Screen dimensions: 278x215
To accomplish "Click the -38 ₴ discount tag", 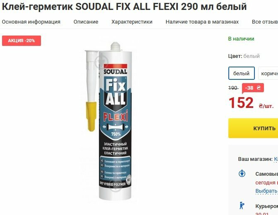I will (x=253, y=88).
